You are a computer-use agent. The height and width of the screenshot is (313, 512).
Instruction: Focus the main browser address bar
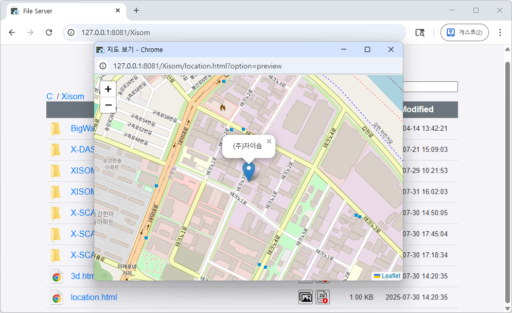tap(235, 32)
